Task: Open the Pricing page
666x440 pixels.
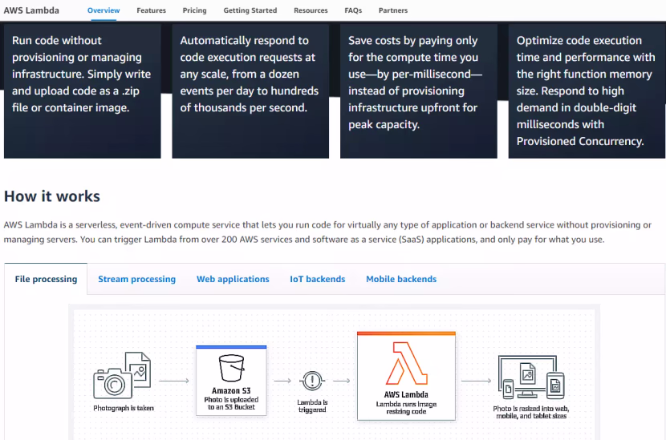Action: pyautogui.click(x=194, y=10)
